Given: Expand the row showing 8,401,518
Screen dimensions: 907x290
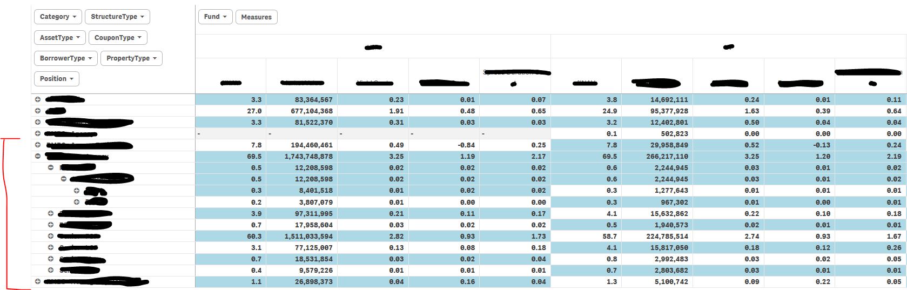Looking at the screenshot, I should [77, 191].
